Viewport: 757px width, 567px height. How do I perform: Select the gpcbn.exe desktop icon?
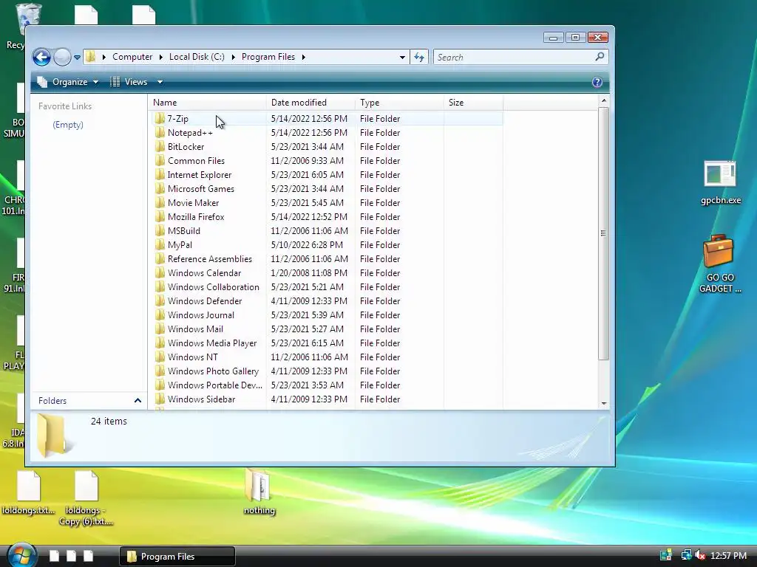pyautogui.click(x=720, y=183)
